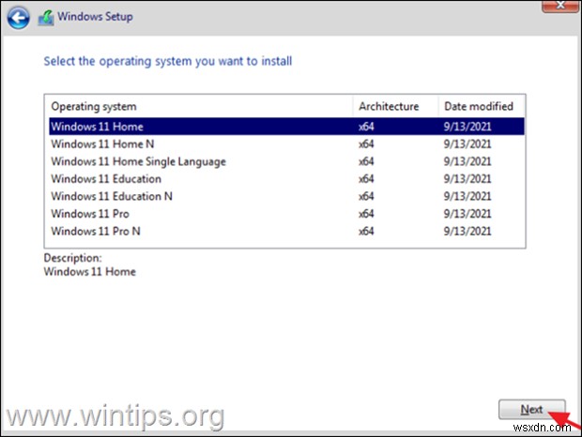This screenshot has height=437, width=582.
Task: Click the Architecture column header
Action: [x=389, y=106]
